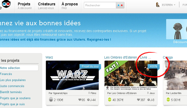Open the Projets menu
Viewport: 187px width, 108px height.
point(25,6)
